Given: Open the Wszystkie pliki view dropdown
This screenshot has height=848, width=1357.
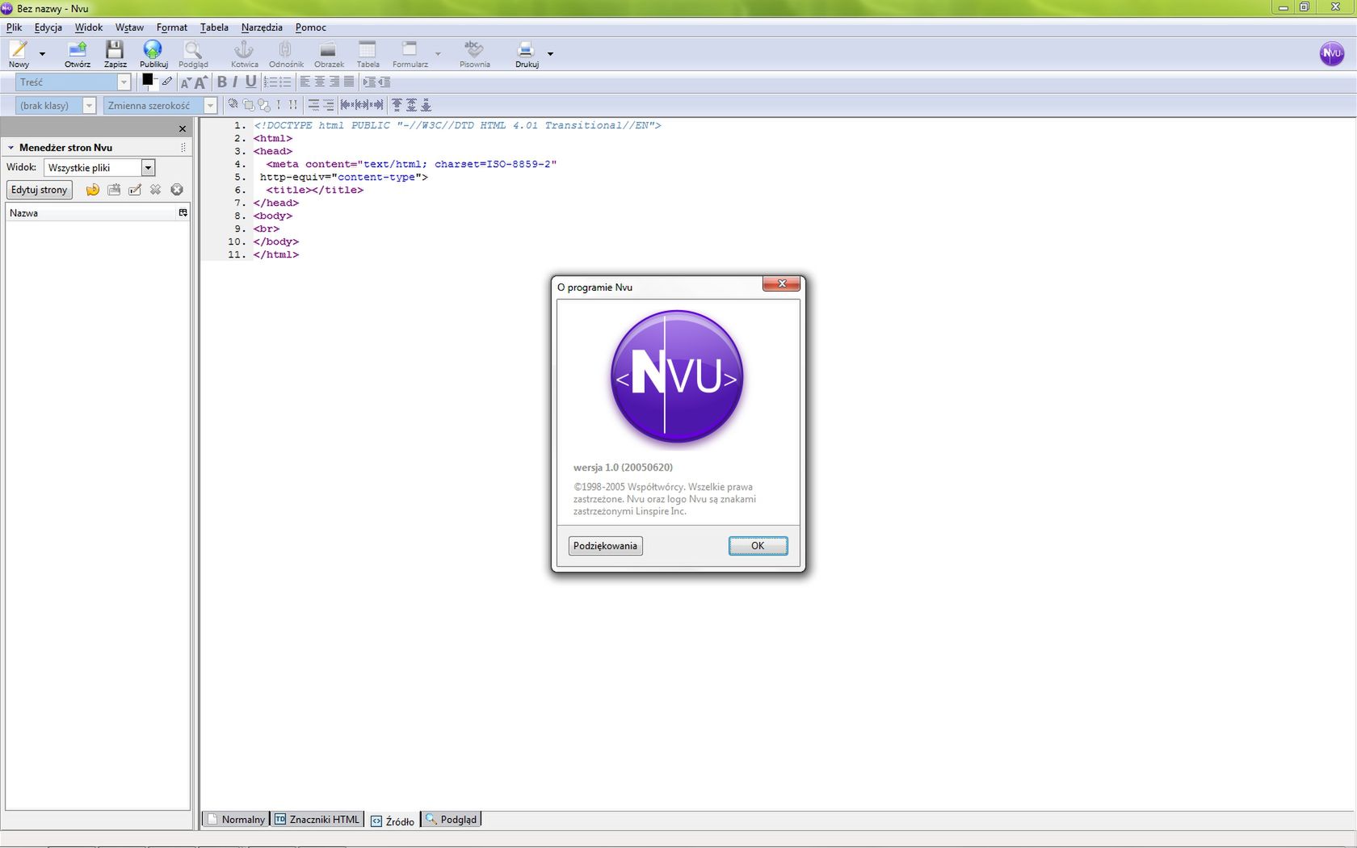Looking at the screenshot, I should coord(148,167).
